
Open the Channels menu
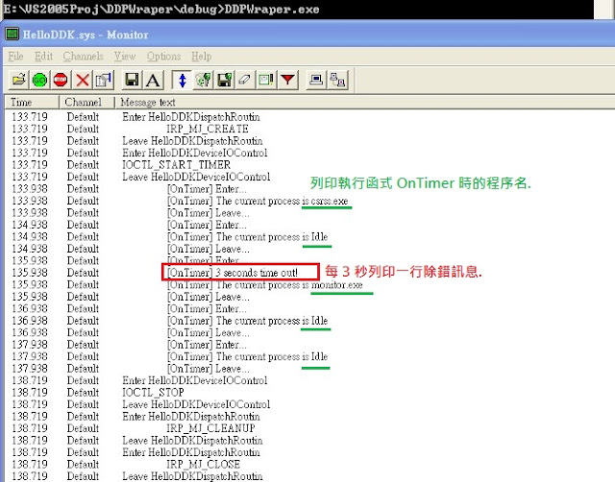click(x=84, y=57)
